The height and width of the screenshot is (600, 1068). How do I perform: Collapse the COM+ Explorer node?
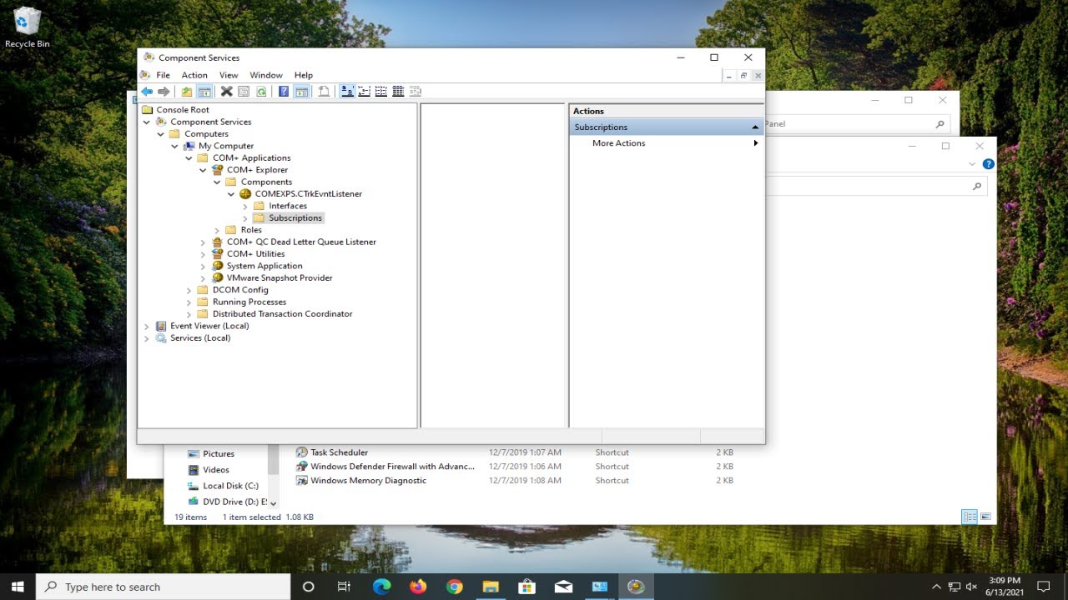pos(203,170)
